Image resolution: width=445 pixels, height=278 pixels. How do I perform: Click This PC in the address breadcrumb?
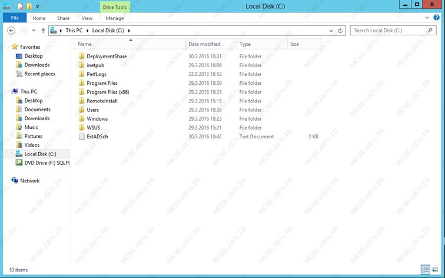point(74,31)
